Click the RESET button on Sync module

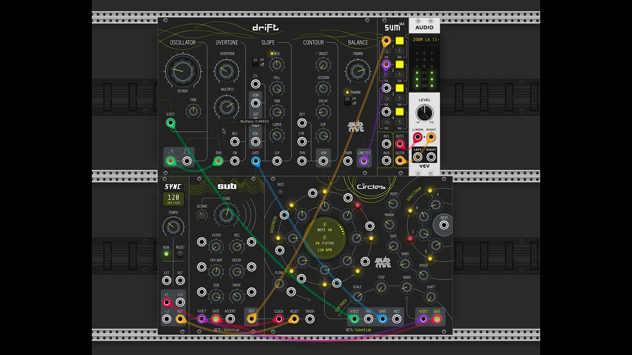pos(180,254)
